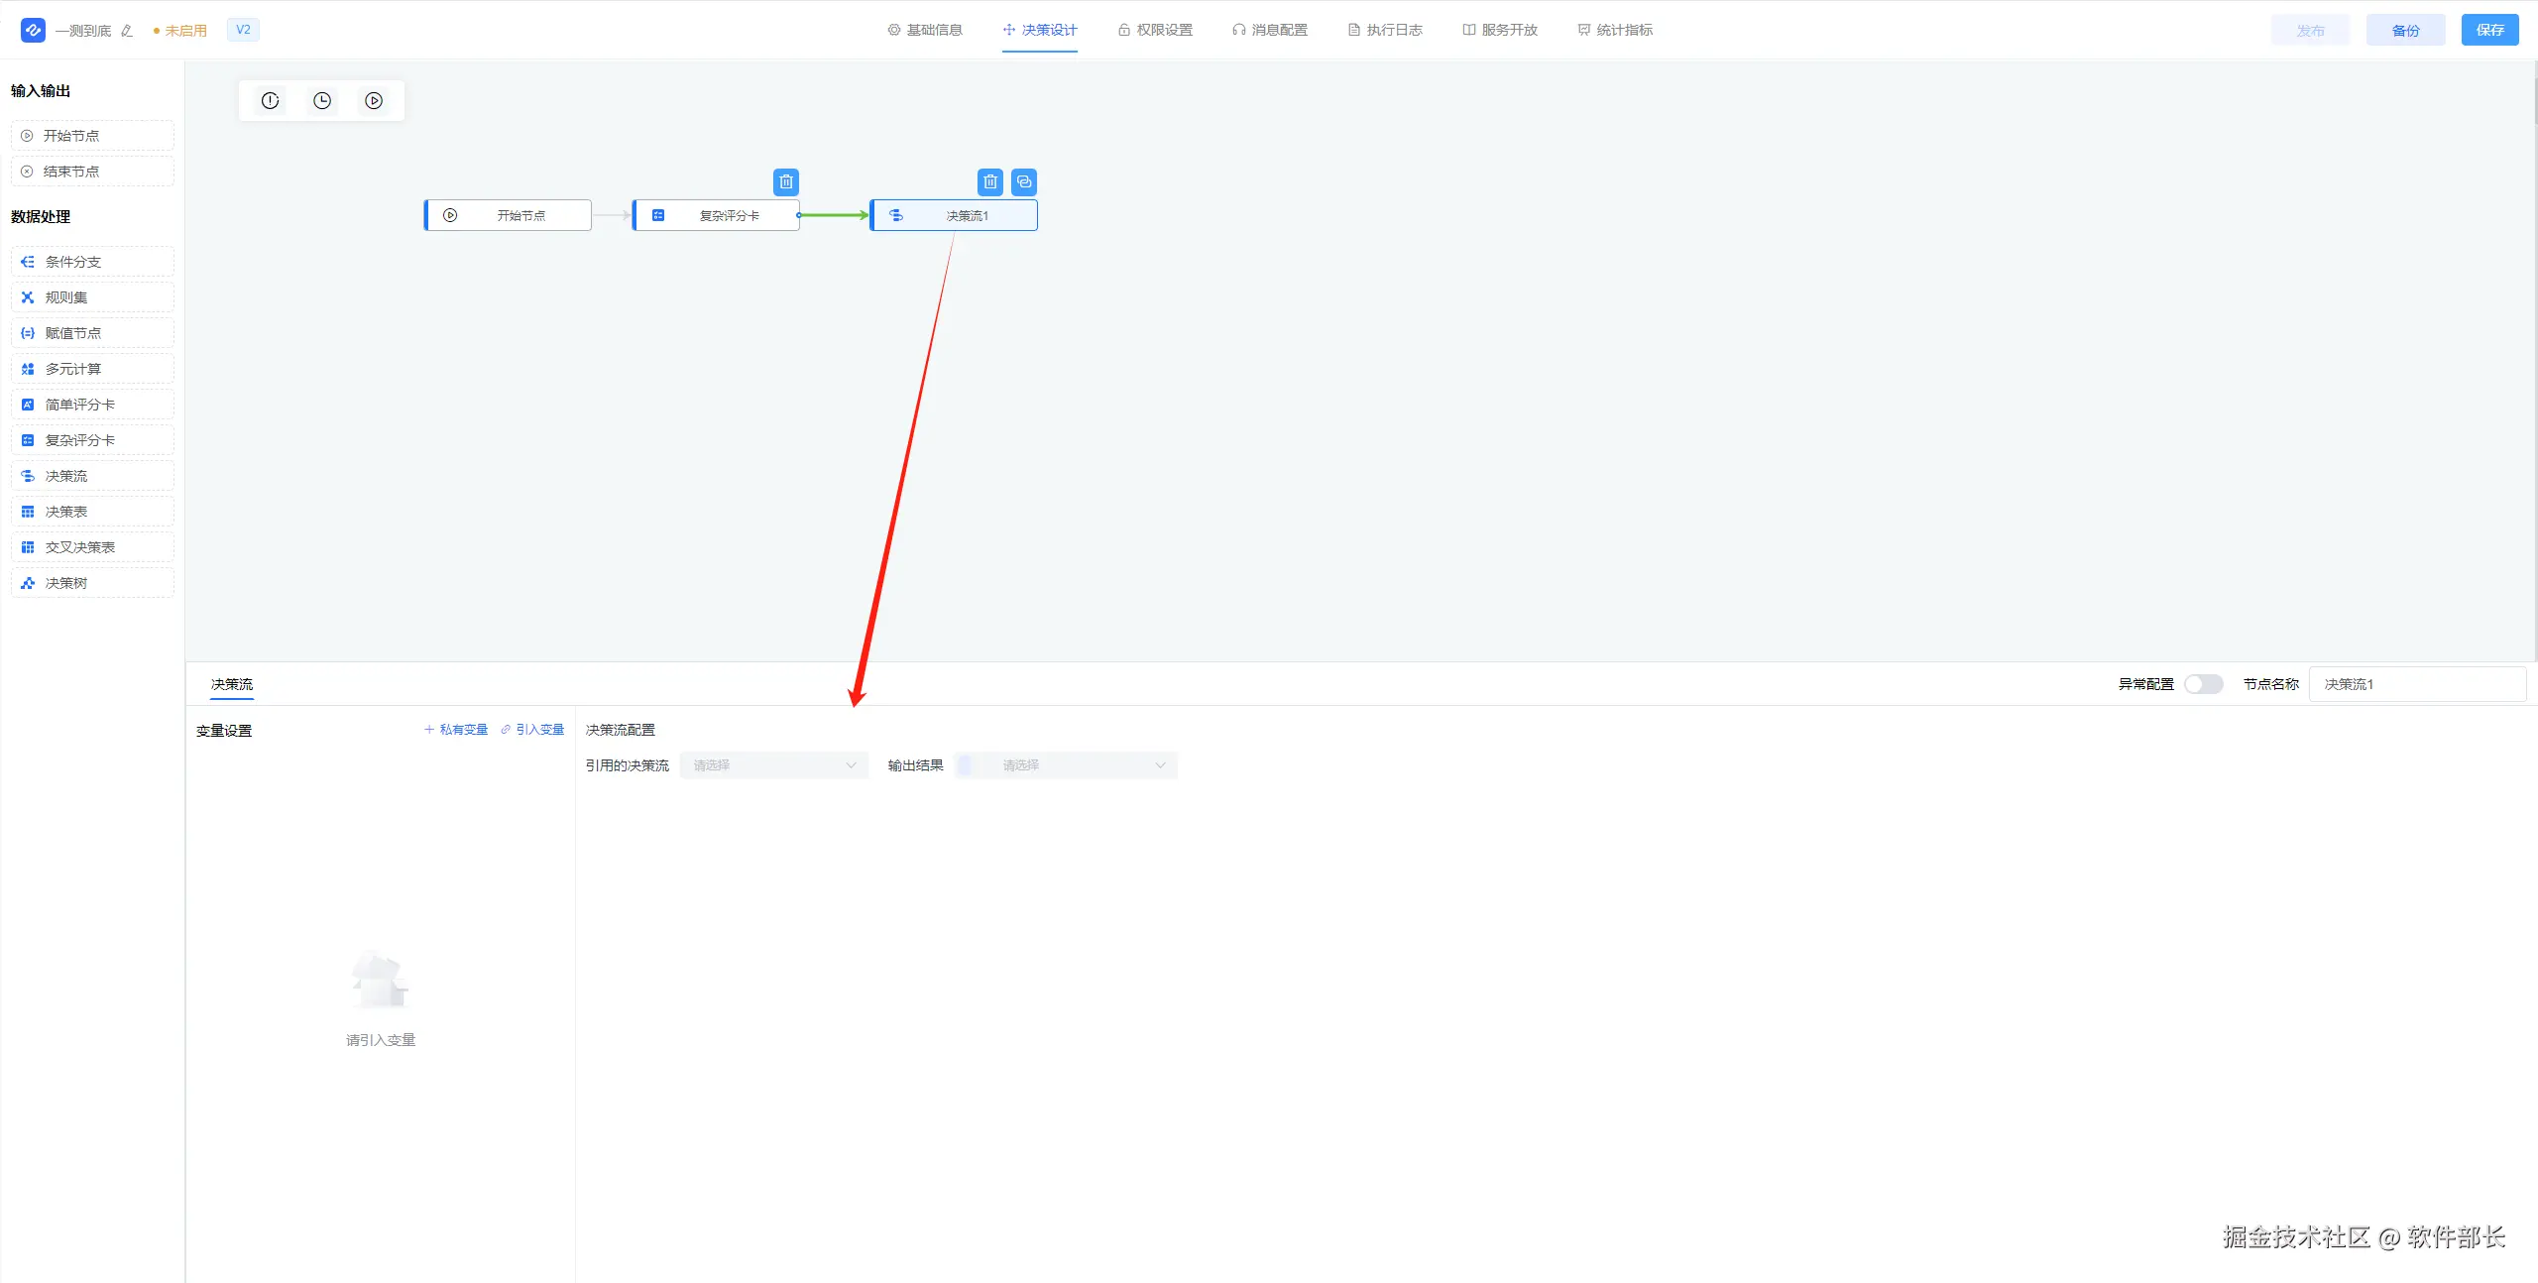2538x1283 pixels.
Task: Open the 引用的决策流 dropdown
Action: tap(774, 765)
